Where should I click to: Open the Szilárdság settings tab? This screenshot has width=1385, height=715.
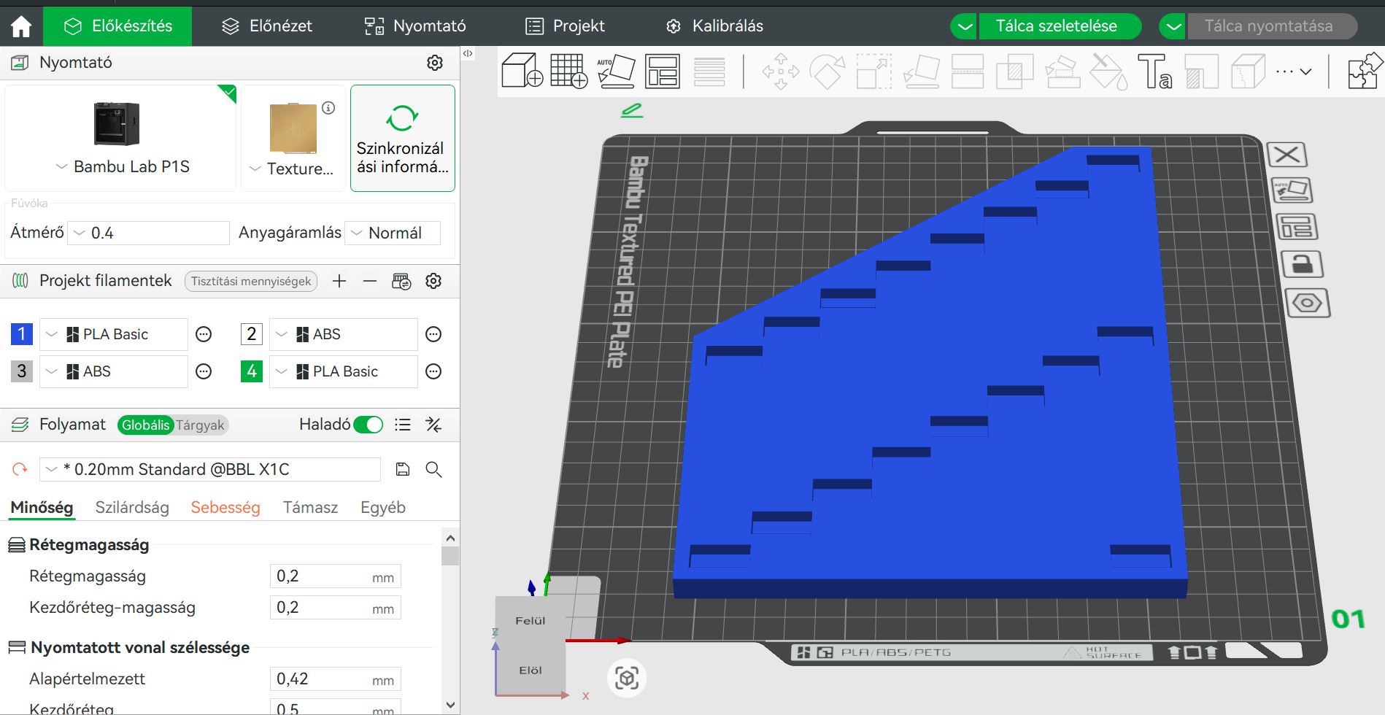(x=132, y=507)
